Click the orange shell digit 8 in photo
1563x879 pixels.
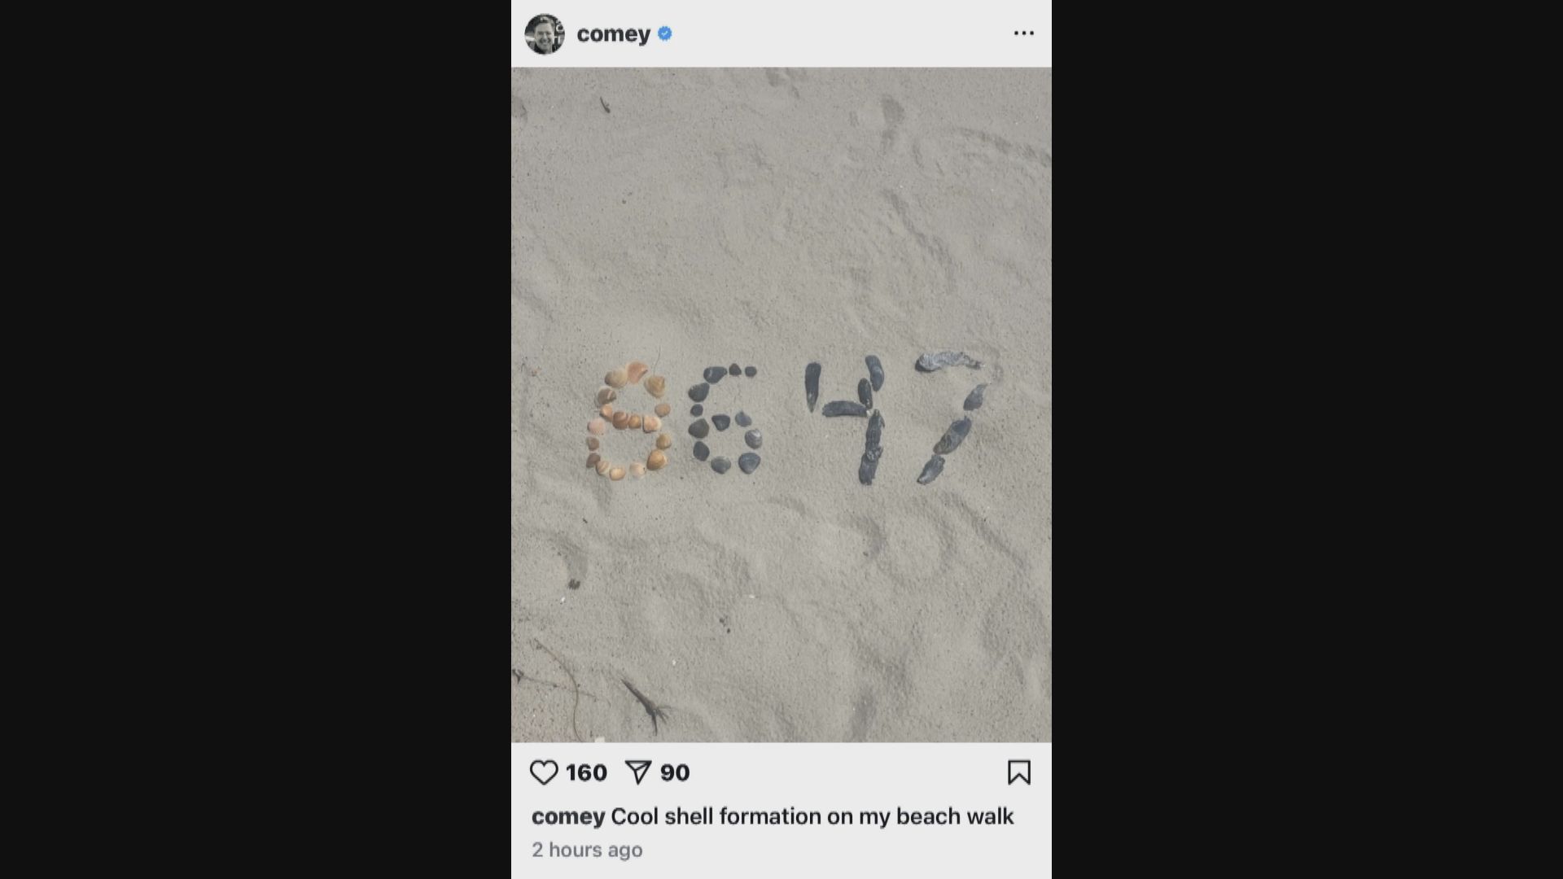pos(628,421)
